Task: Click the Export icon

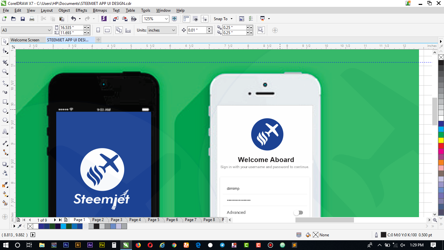Action: point(125,19)
